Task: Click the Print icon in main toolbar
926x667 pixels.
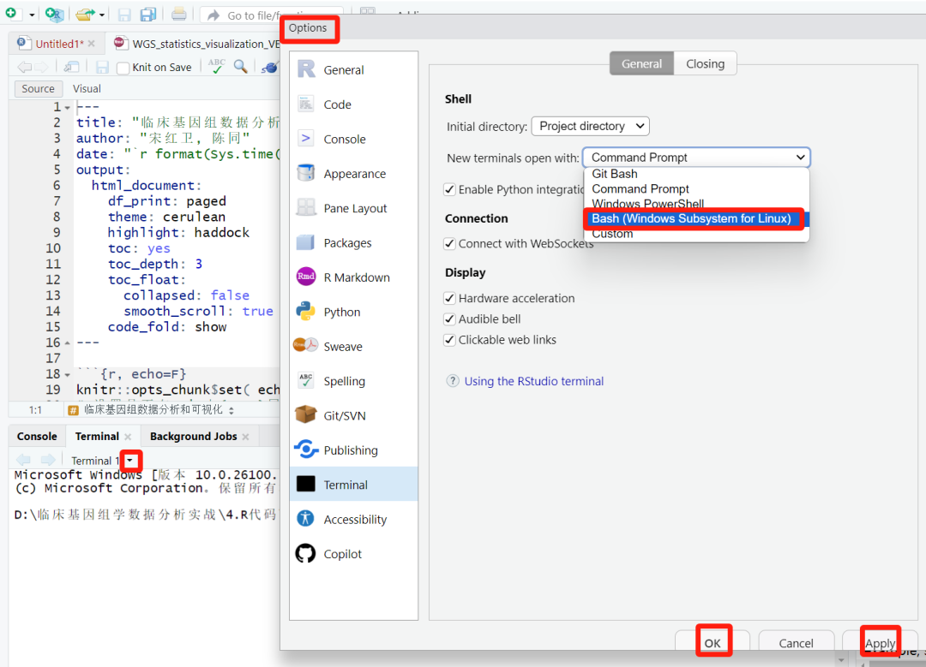Action: (x=179, y=15)
